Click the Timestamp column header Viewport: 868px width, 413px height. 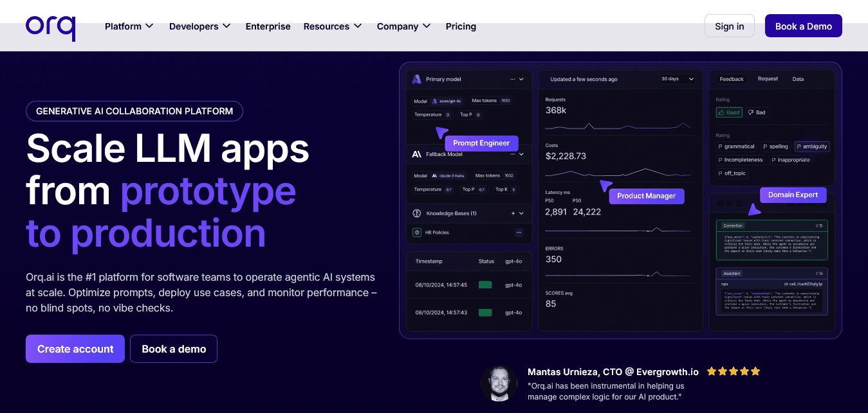pyautogui.click(x=429, y=261)
